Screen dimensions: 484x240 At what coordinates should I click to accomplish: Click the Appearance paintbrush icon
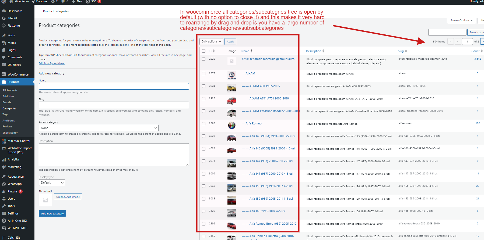4,177
